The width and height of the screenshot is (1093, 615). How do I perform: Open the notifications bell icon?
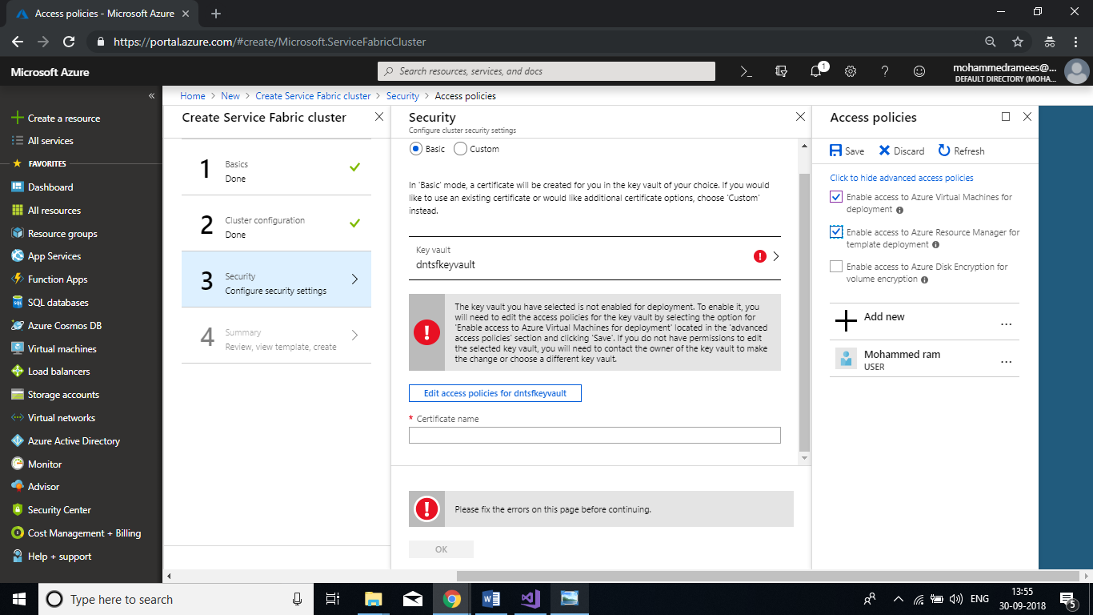[x=815, y=71]
